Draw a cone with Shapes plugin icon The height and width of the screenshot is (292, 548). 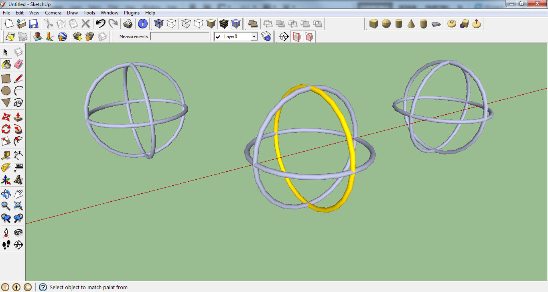[411, 24]
